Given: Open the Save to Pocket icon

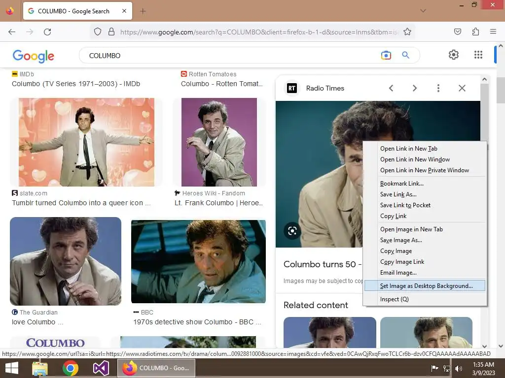Looking at the screenshot, I should pos(457,32).
